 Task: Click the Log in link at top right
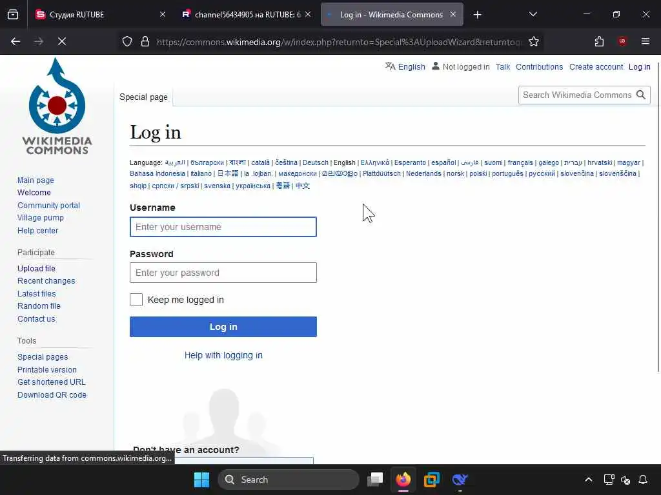639,67
